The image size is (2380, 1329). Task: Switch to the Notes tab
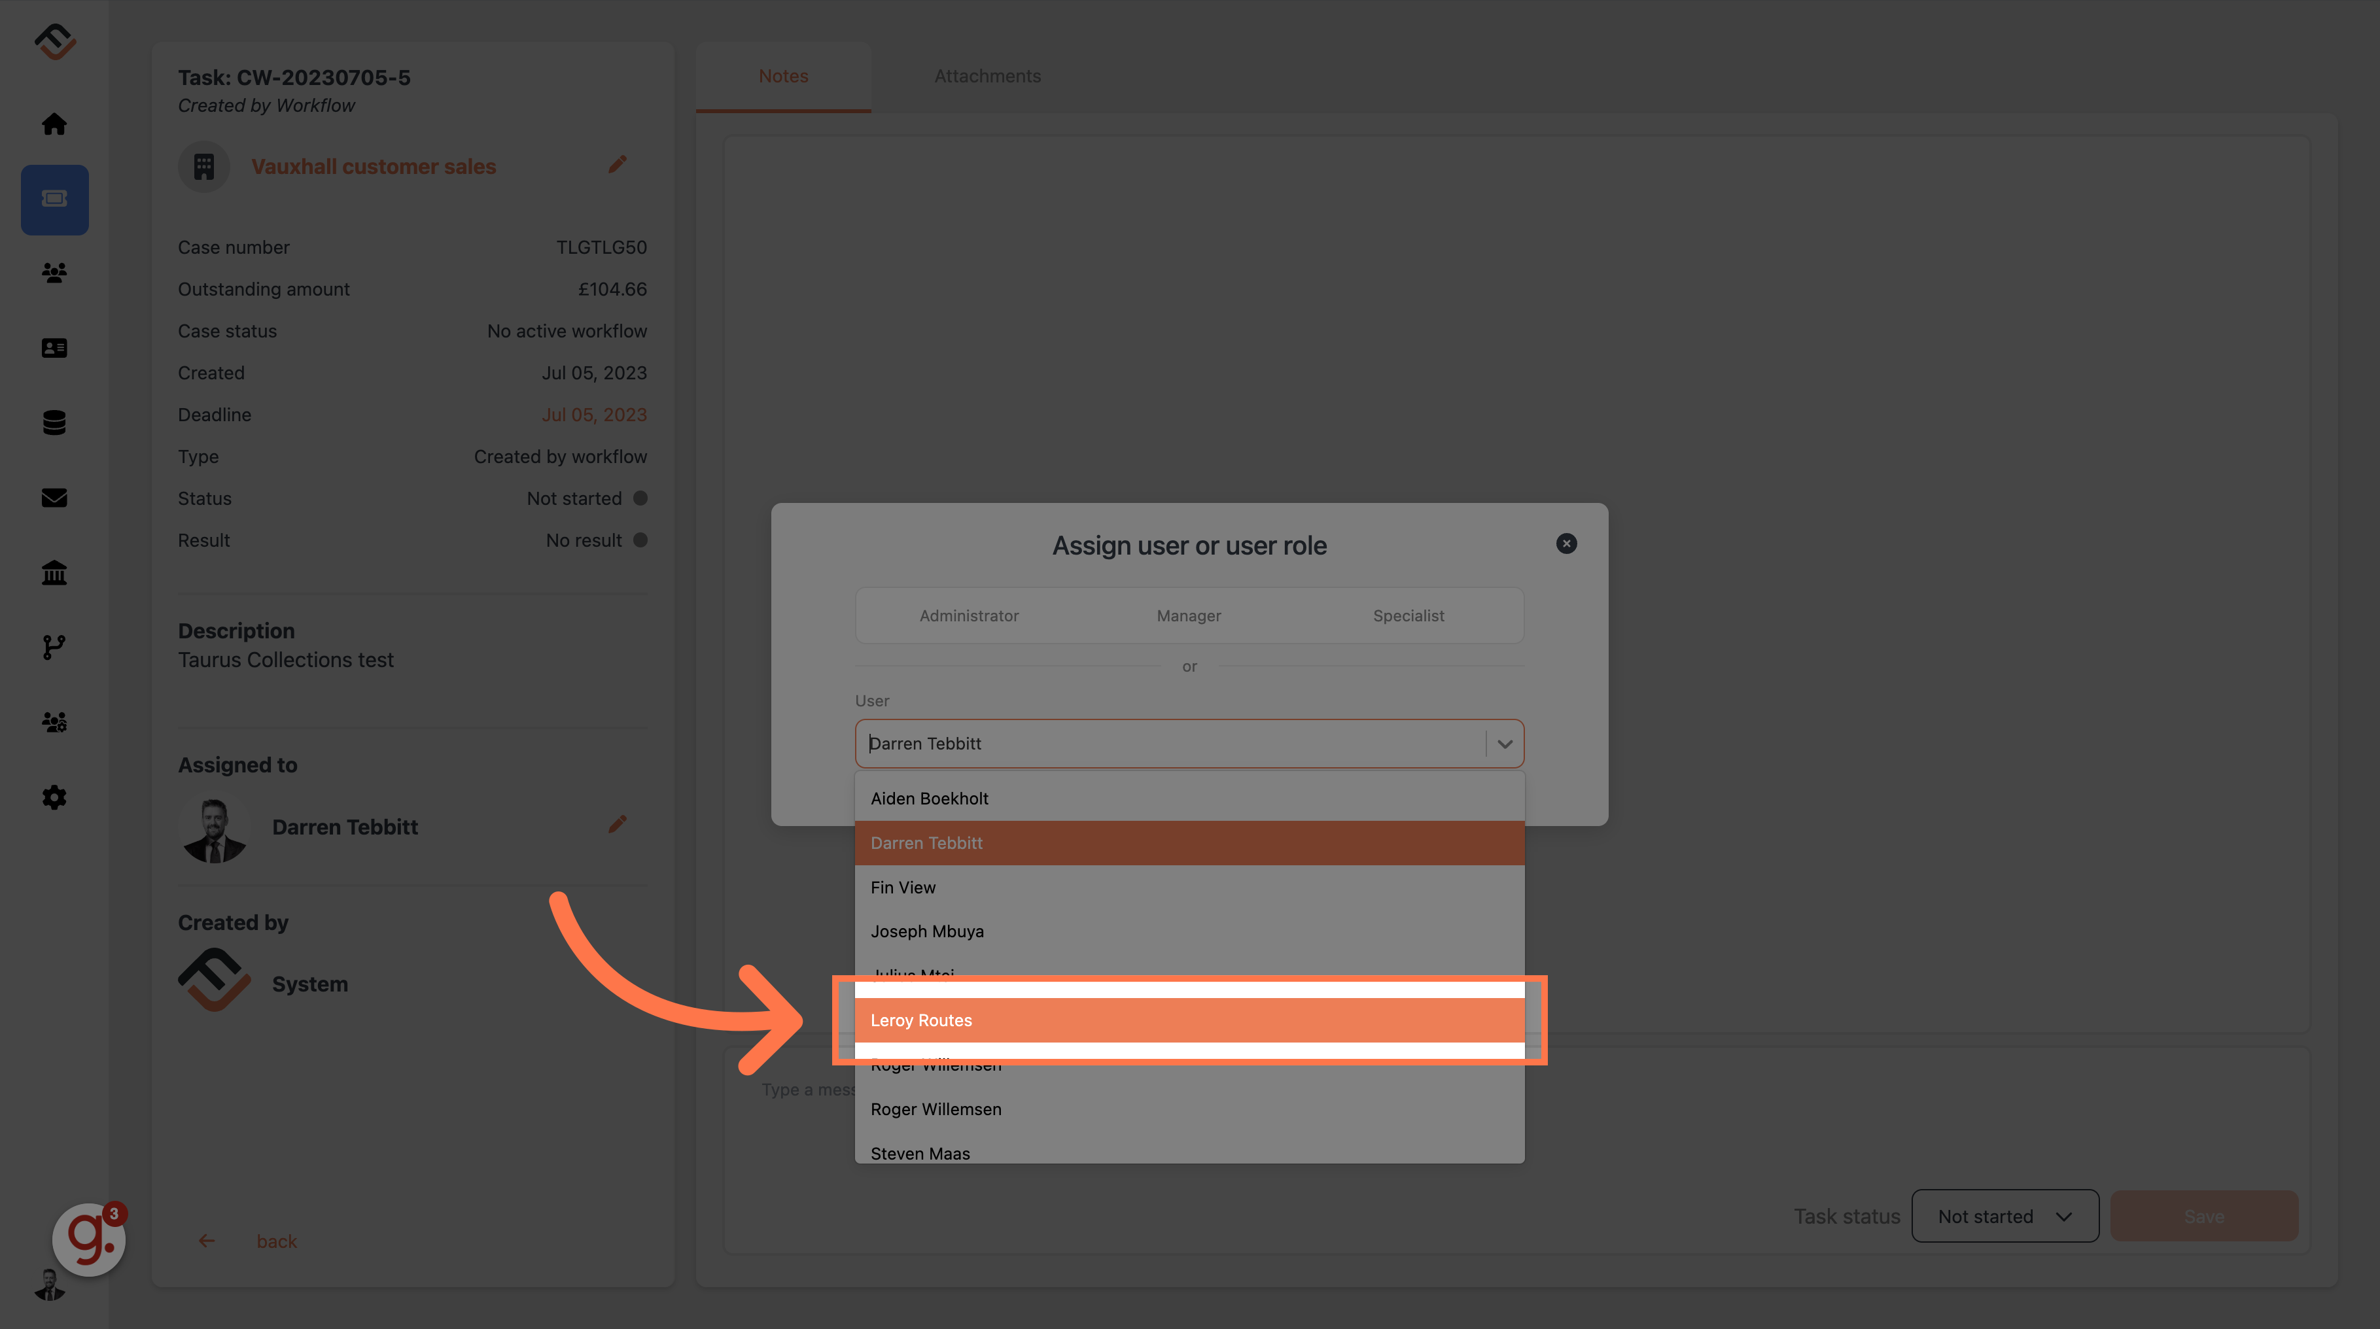point(784,77)
